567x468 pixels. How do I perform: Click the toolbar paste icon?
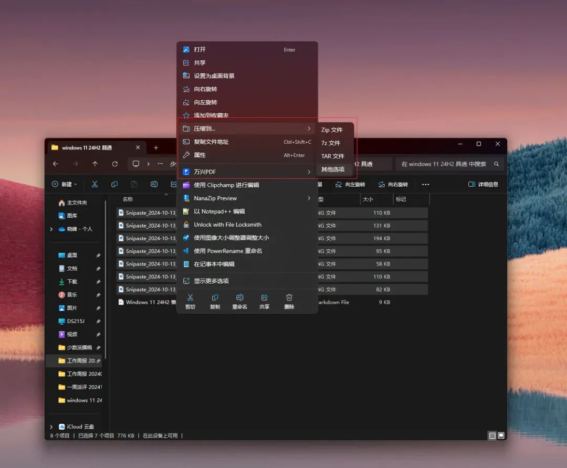click(x=134, y=184)
